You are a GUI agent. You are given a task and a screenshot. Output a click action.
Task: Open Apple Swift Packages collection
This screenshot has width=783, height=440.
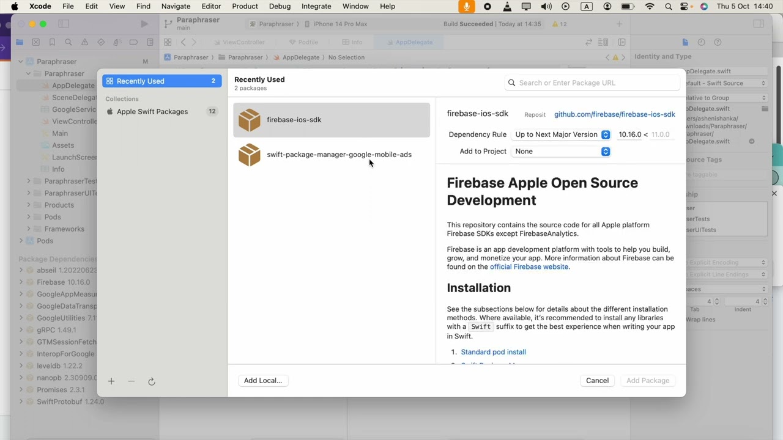162,111
